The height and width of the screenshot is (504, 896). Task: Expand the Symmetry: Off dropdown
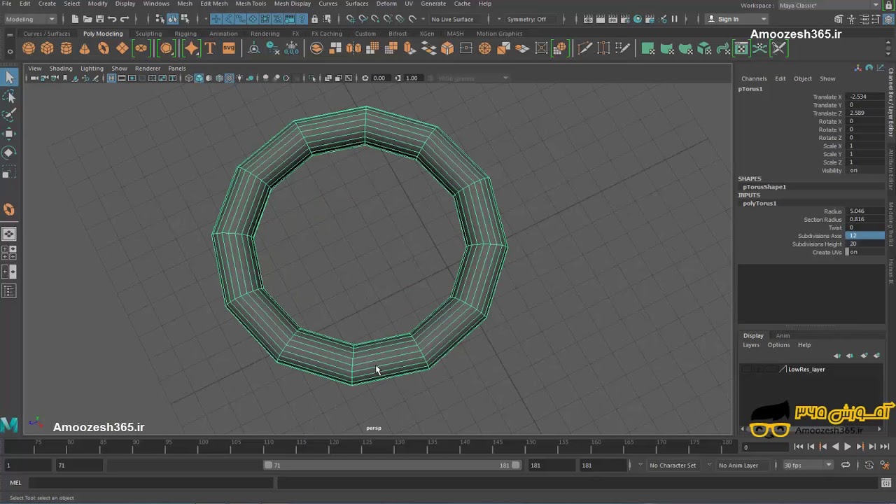click(530, 19)
